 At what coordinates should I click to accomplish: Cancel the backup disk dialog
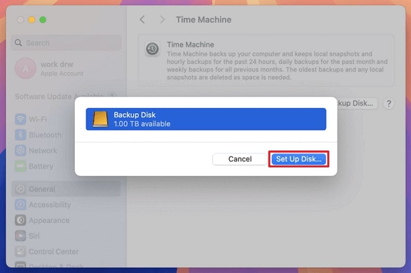coord(239,159)
